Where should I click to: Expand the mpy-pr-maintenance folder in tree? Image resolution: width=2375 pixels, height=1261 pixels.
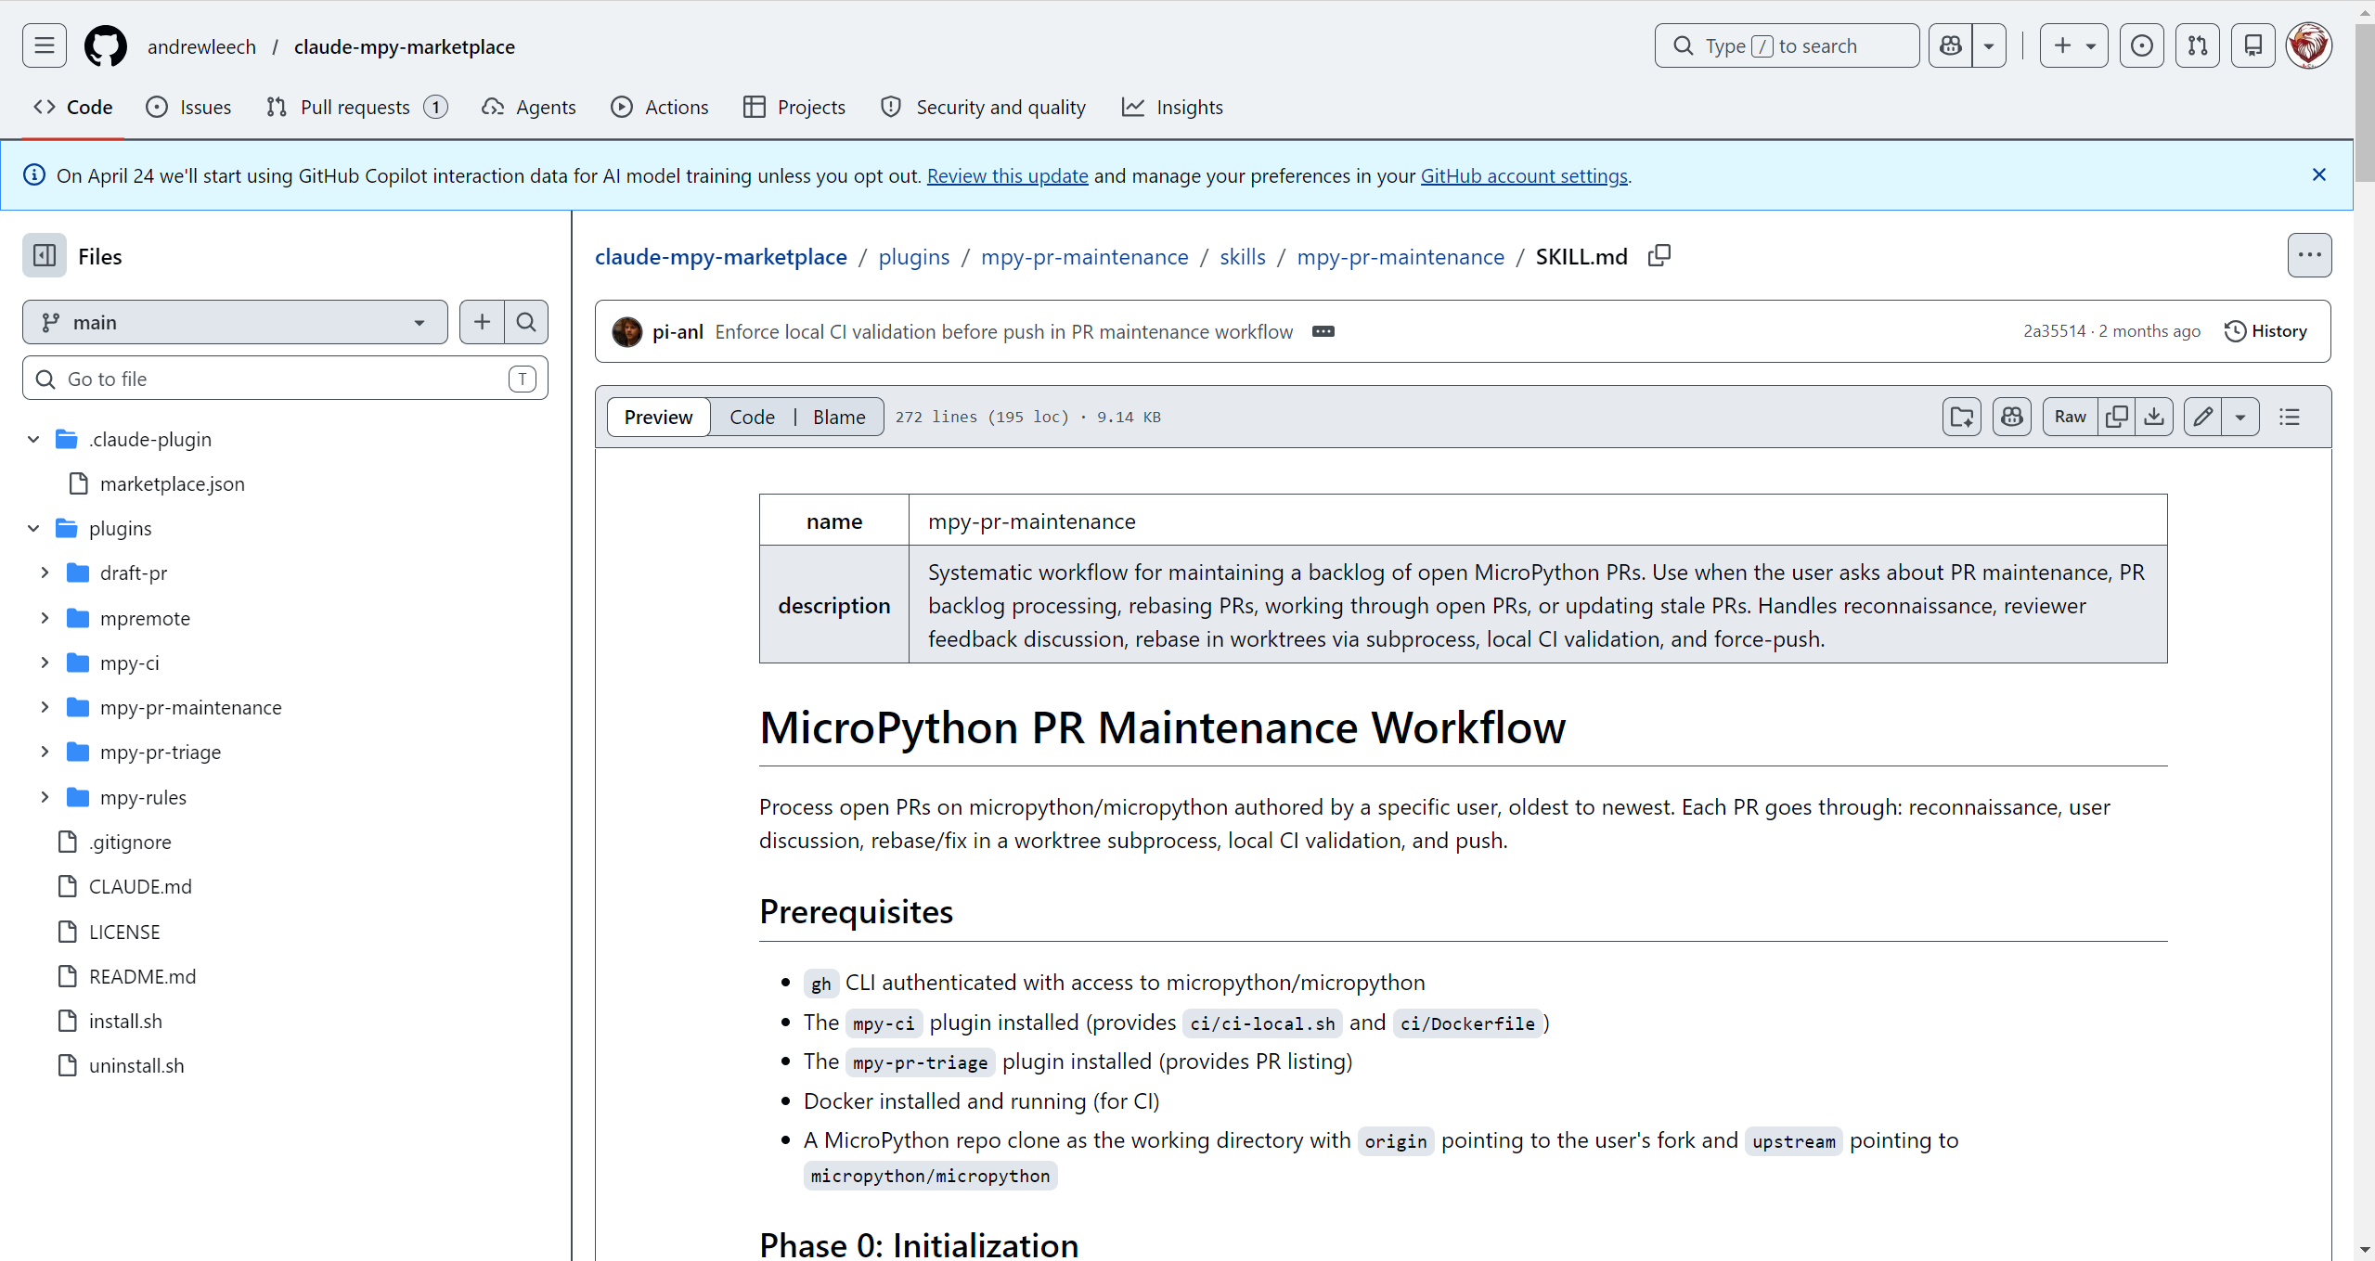tap(45, 707)
